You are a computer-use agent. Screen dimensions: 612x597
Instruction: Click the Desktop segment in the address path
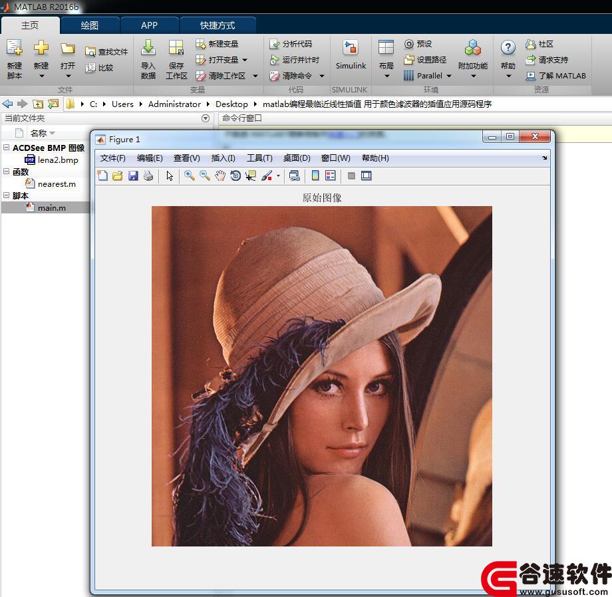[x=231, y=104]
